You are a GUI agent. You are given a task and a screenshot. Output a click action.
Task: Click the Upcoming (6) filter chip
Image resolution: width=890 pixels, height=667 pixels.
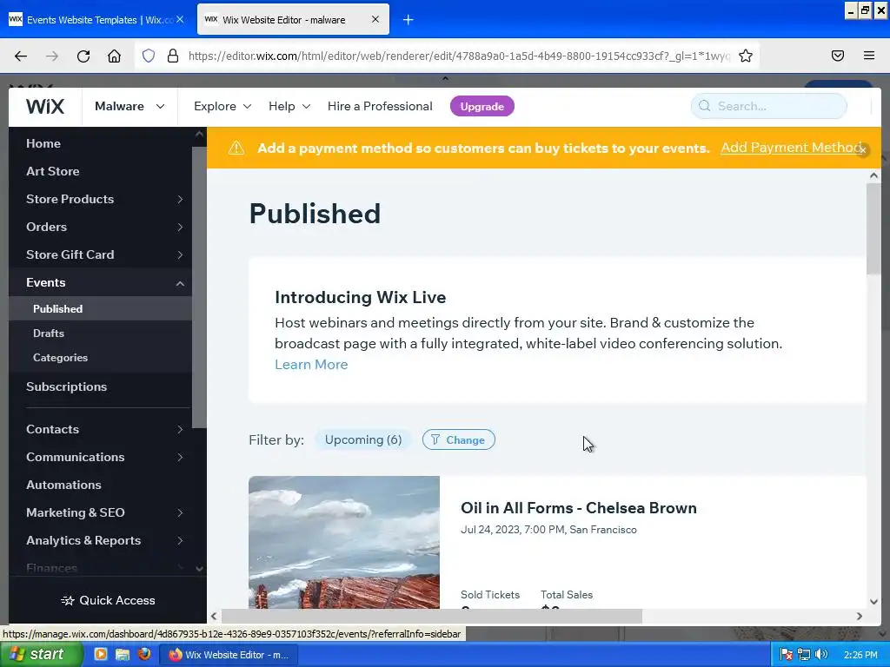coord(363,439)
